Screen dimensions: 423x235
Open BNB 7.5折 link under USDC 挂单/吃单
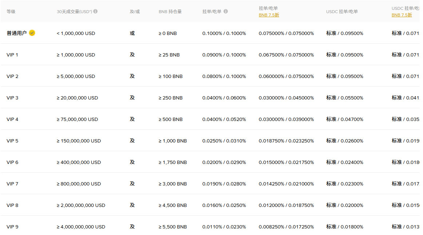click(402, 15)
